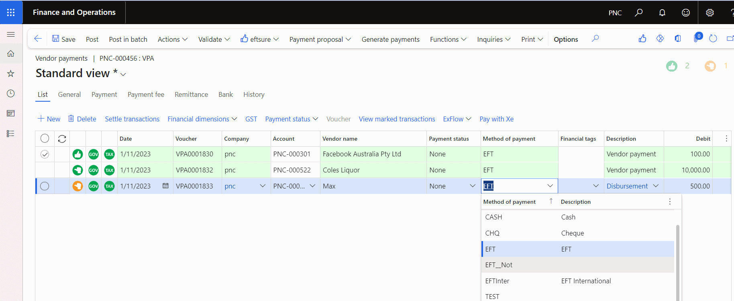734x301 pixels.
Task: Click the thumbs-up icon beside the action search
Action: (x=642, y=39)
